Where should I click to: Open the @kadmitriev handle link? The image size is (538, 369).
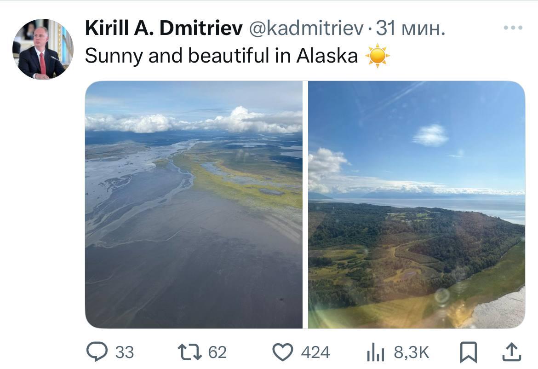[x=306, y=29]
